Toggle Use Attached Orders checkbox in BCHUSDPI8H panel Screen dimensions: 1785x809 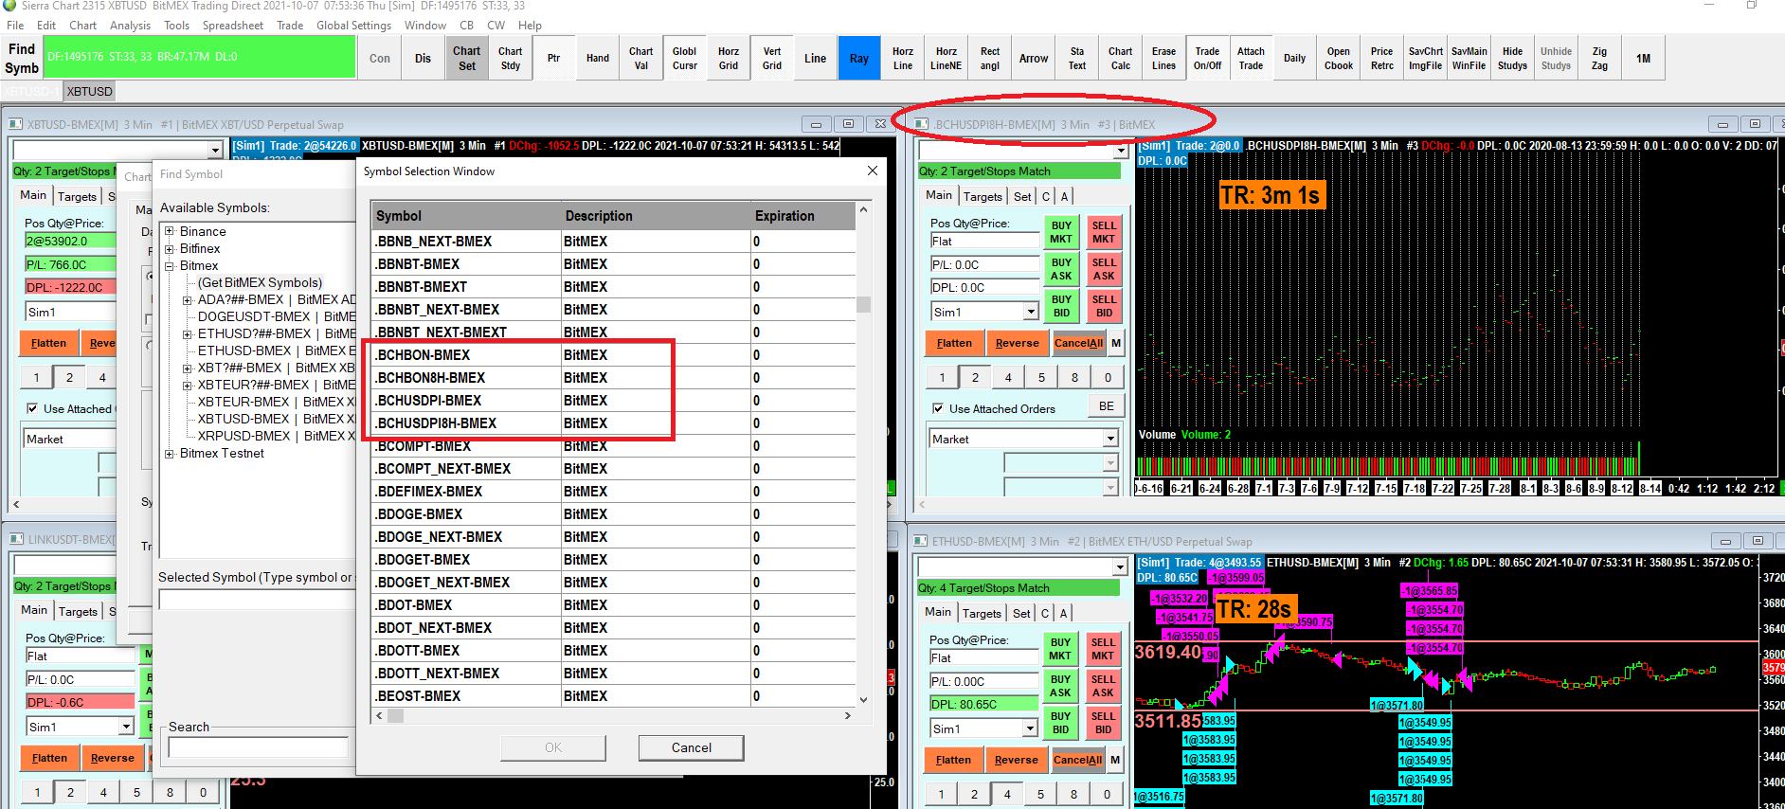click(938, 409)
